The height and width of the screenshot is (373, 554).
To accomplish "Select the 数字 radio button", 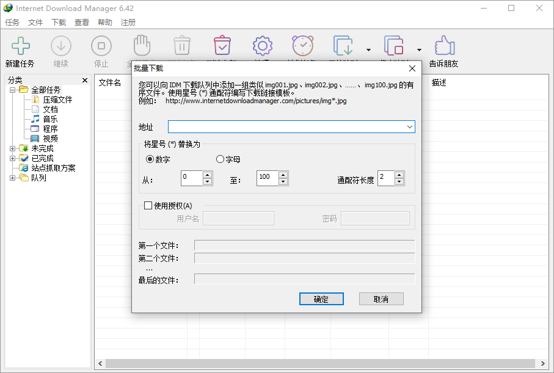I will coord(149,159).
